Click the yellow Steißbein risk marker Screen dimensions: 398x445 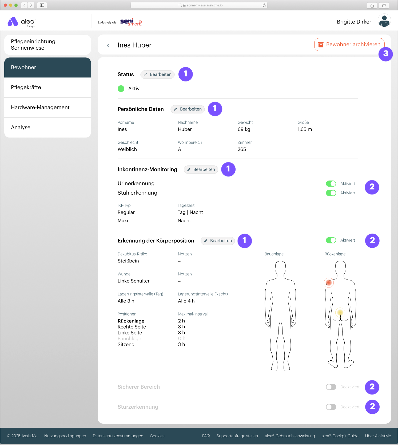click(x=340, y=312)
